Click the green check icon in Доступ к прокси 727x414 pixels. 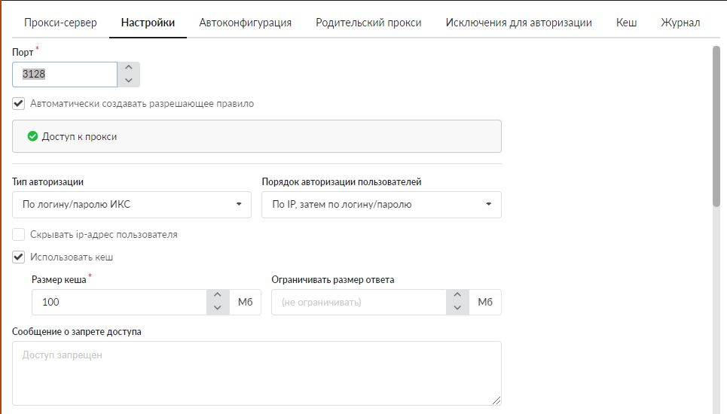[32, 137]
